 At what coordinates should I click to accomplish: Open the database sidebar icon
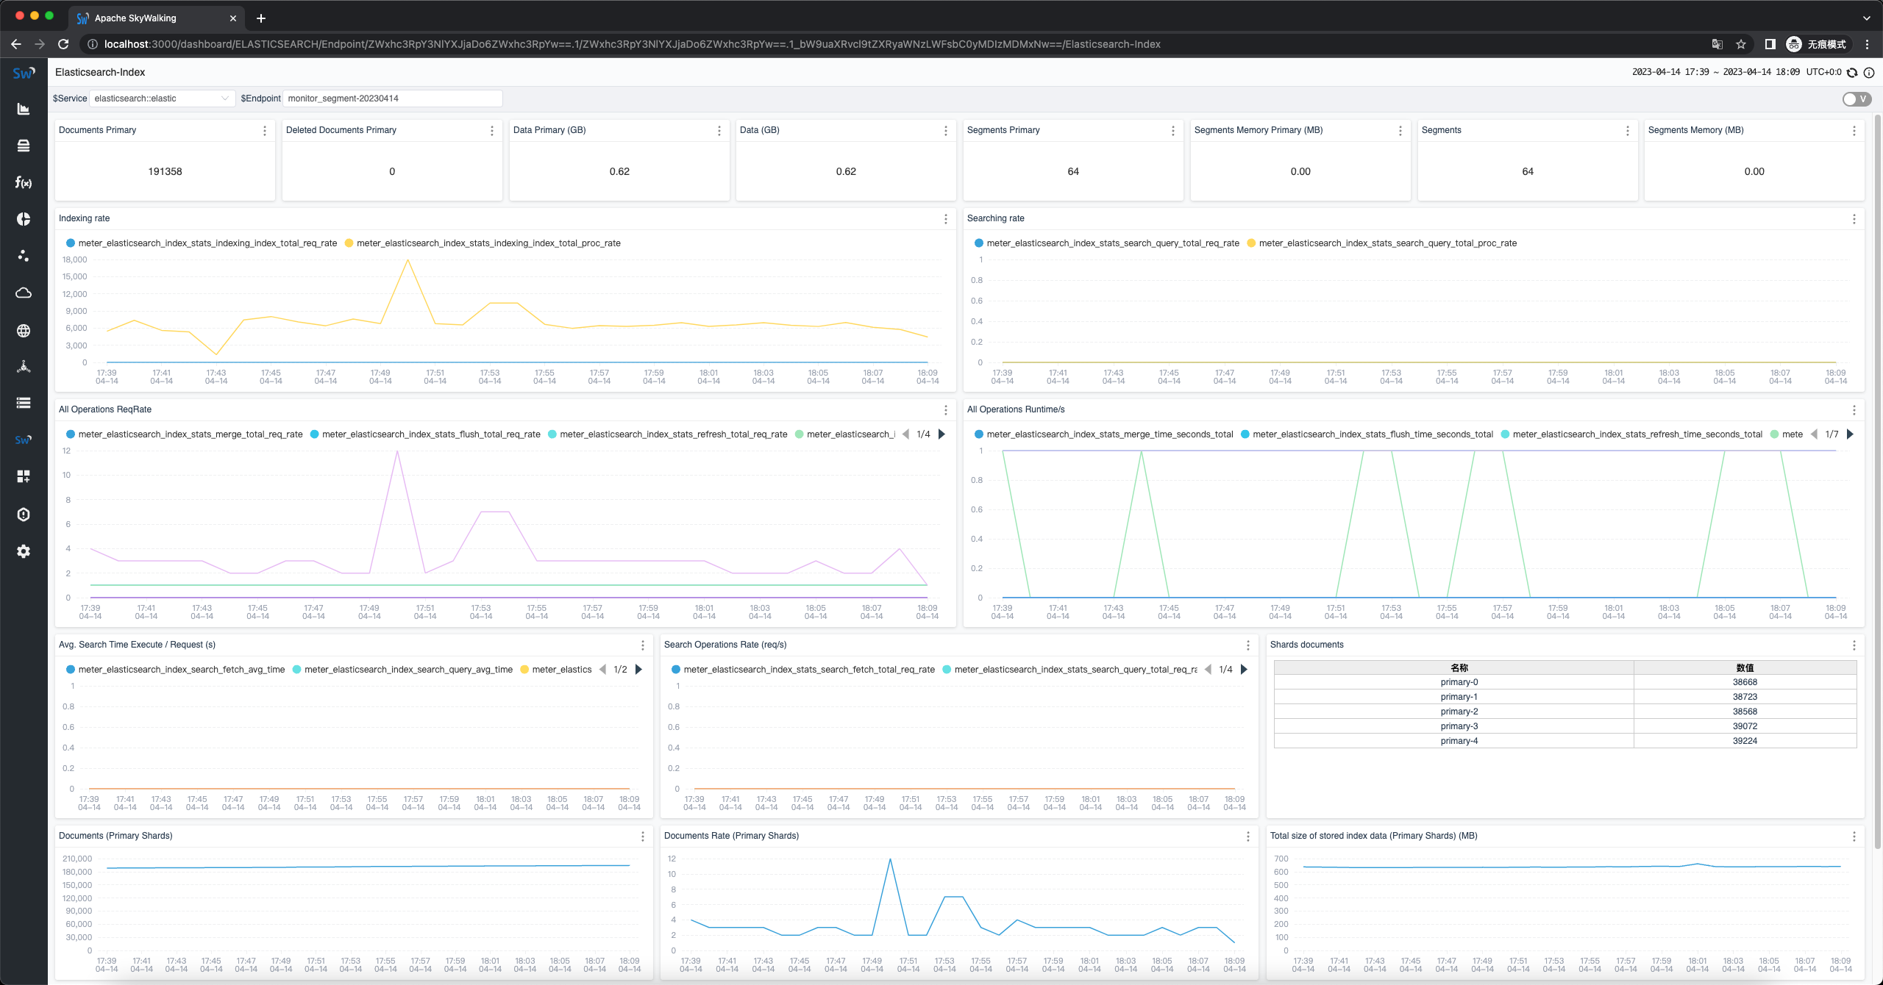point(24,146)
